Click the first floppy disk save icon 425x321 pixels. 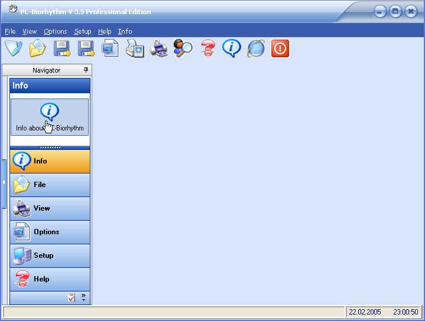(62, 48)
